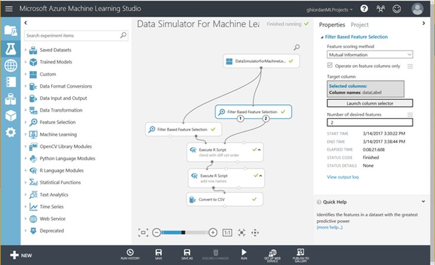Click Number of desired features field
This screenshot has width=435, height=265.
(370, 122)
